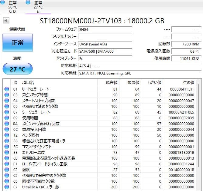Click the ACS-4 standard field
The image size is (203, 192).
click(139, 66)
